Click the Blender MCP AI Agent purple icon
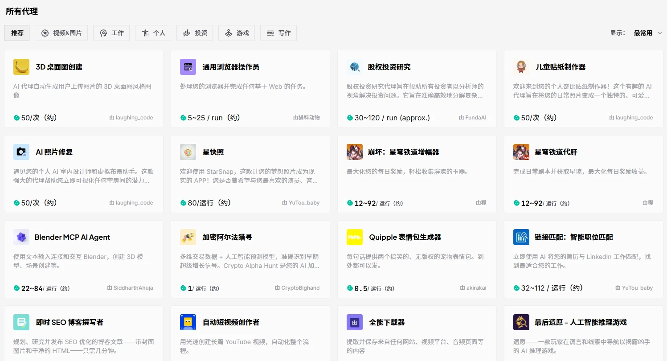Viewport: 667px width, 361px height. click(21, 237)
